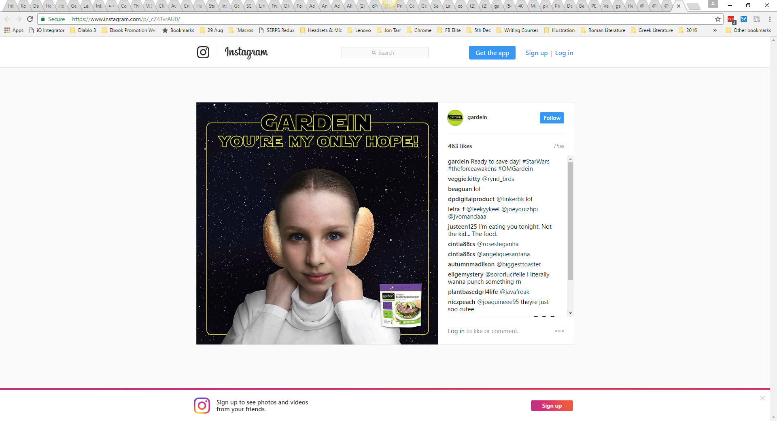Open the @javafreak mention

(514, 292)
